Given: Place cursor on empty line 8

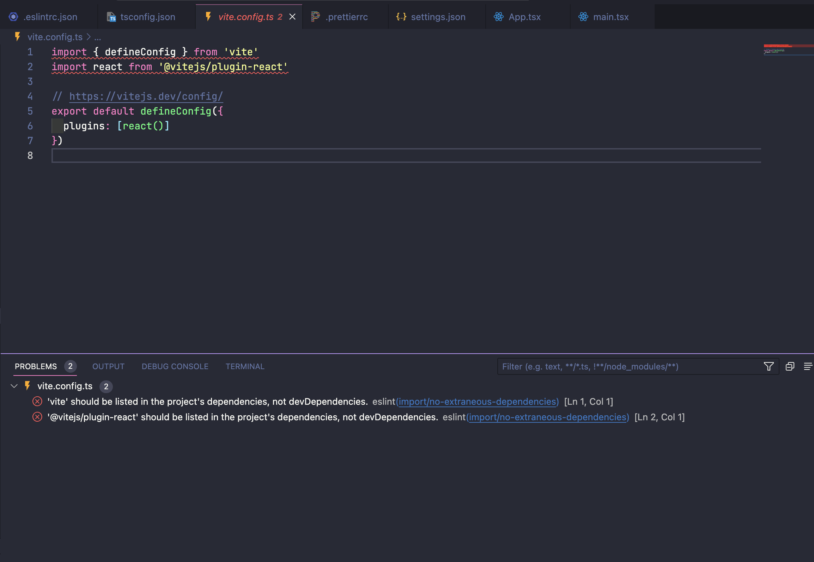Looking at the screenshot, I should coord(406,155).
